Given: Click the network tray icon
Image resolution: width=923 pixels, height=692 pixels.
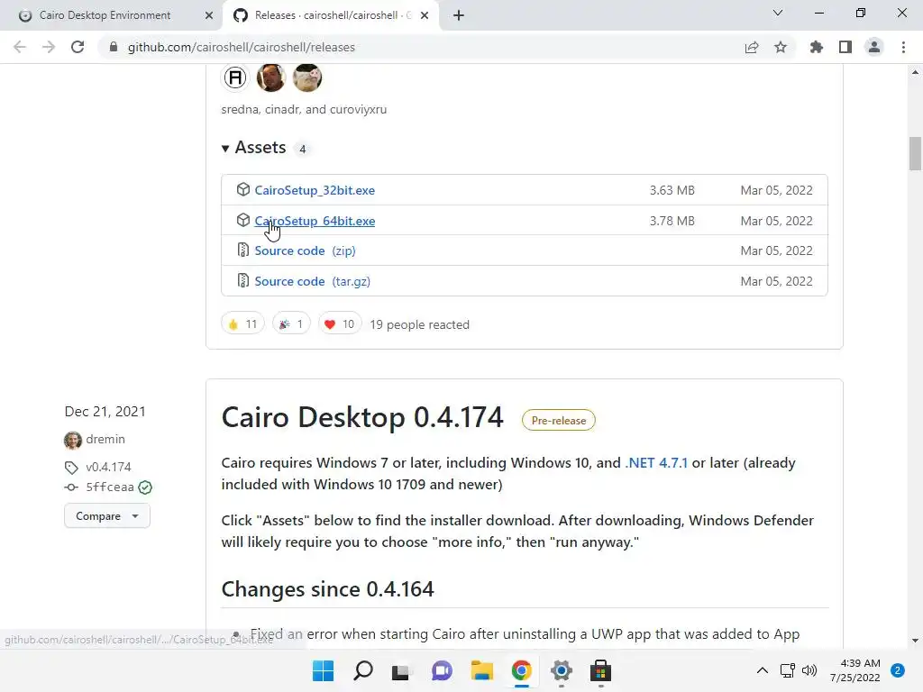Looking at the screenshot, I should tap(788, 670).
